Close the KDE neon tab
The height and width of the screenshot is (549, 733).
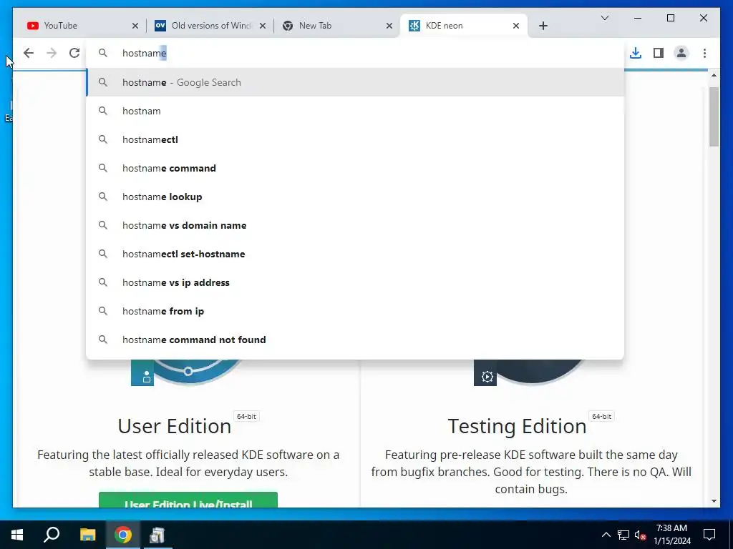click(516, 26)
